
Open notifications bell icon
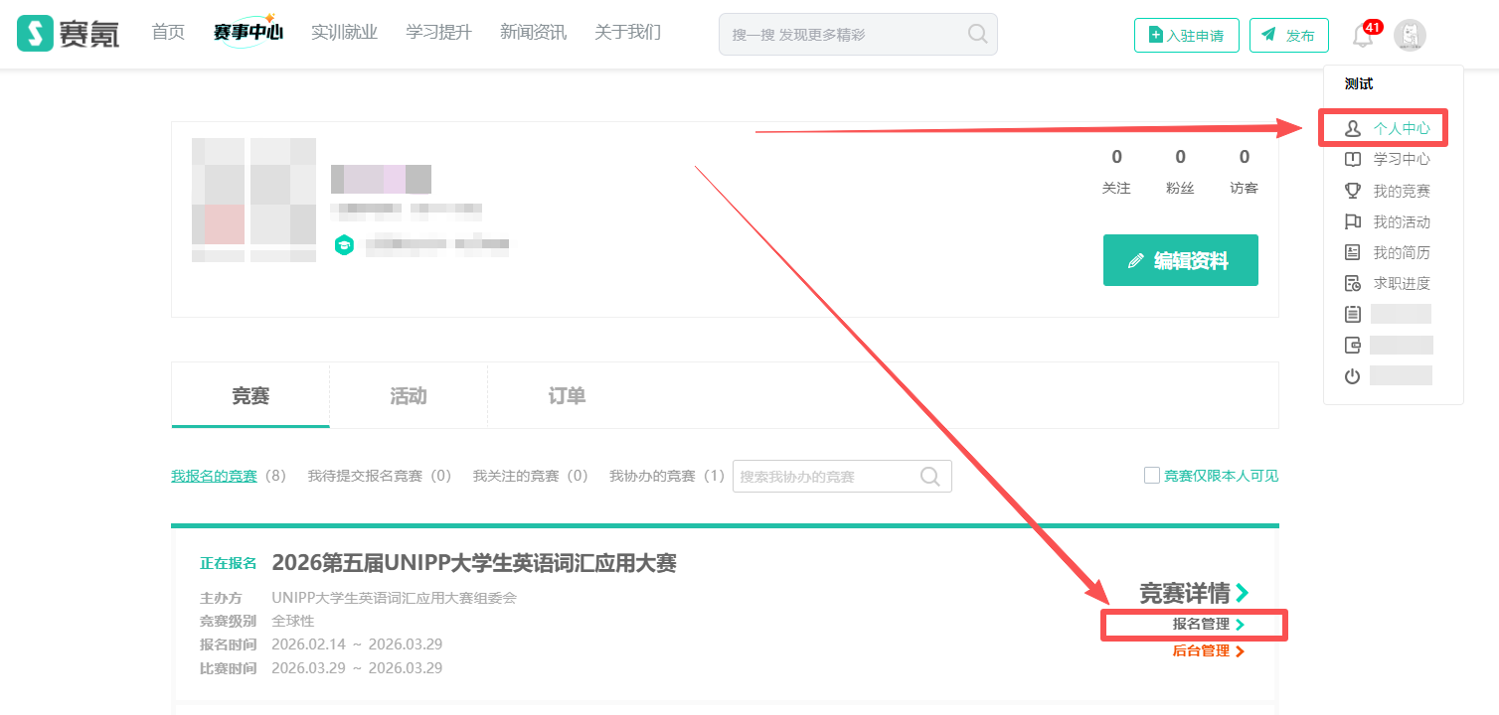[x=1363, y=36]
